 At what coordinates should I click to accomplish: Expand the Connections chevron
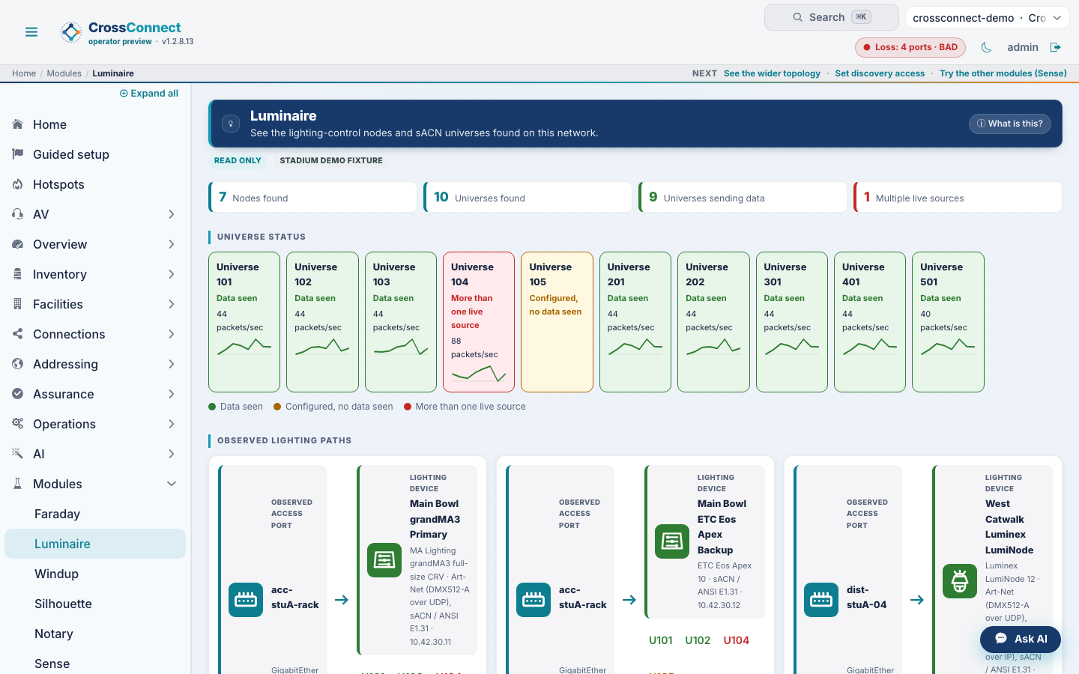point(172,334)
